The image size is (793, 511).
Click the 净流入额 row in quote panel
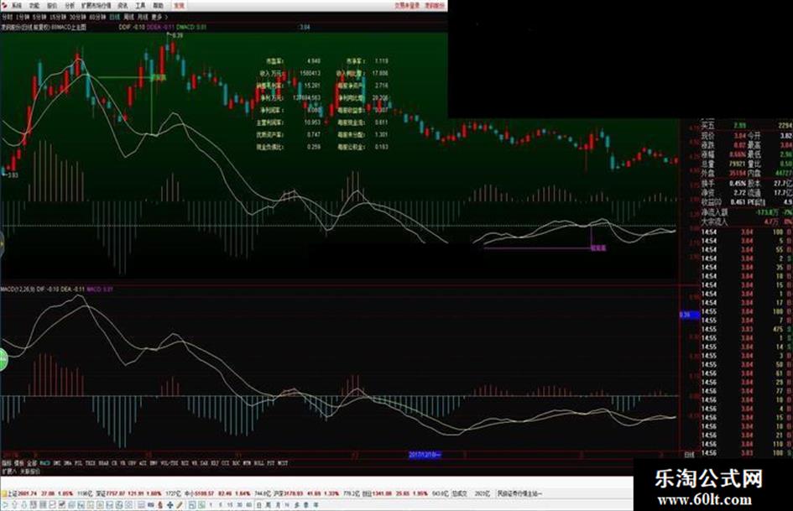[747, 213]
